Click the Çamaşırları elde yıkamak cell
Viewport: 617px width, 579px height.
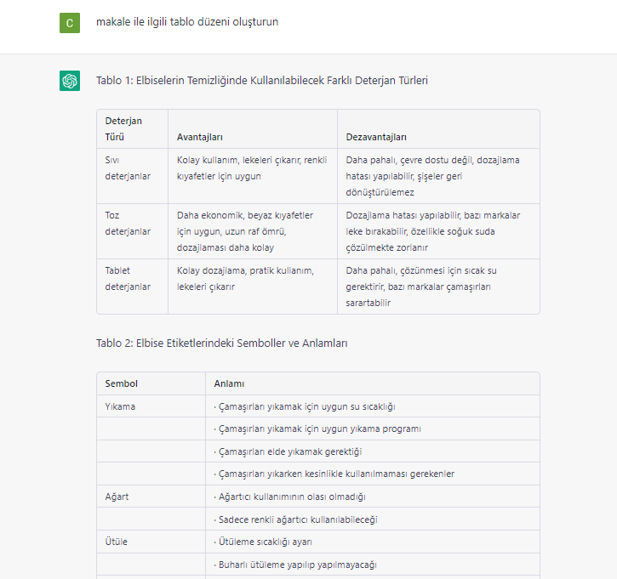372,451
